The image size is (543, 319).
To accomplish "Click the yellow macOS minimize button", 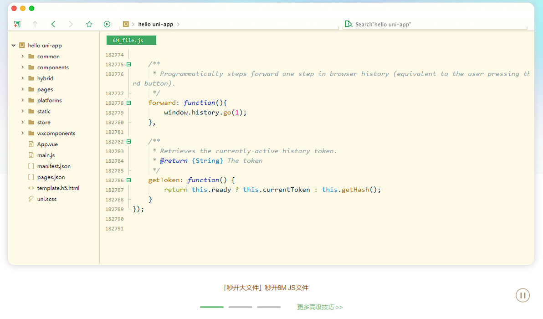I will (x=23, y=8).
